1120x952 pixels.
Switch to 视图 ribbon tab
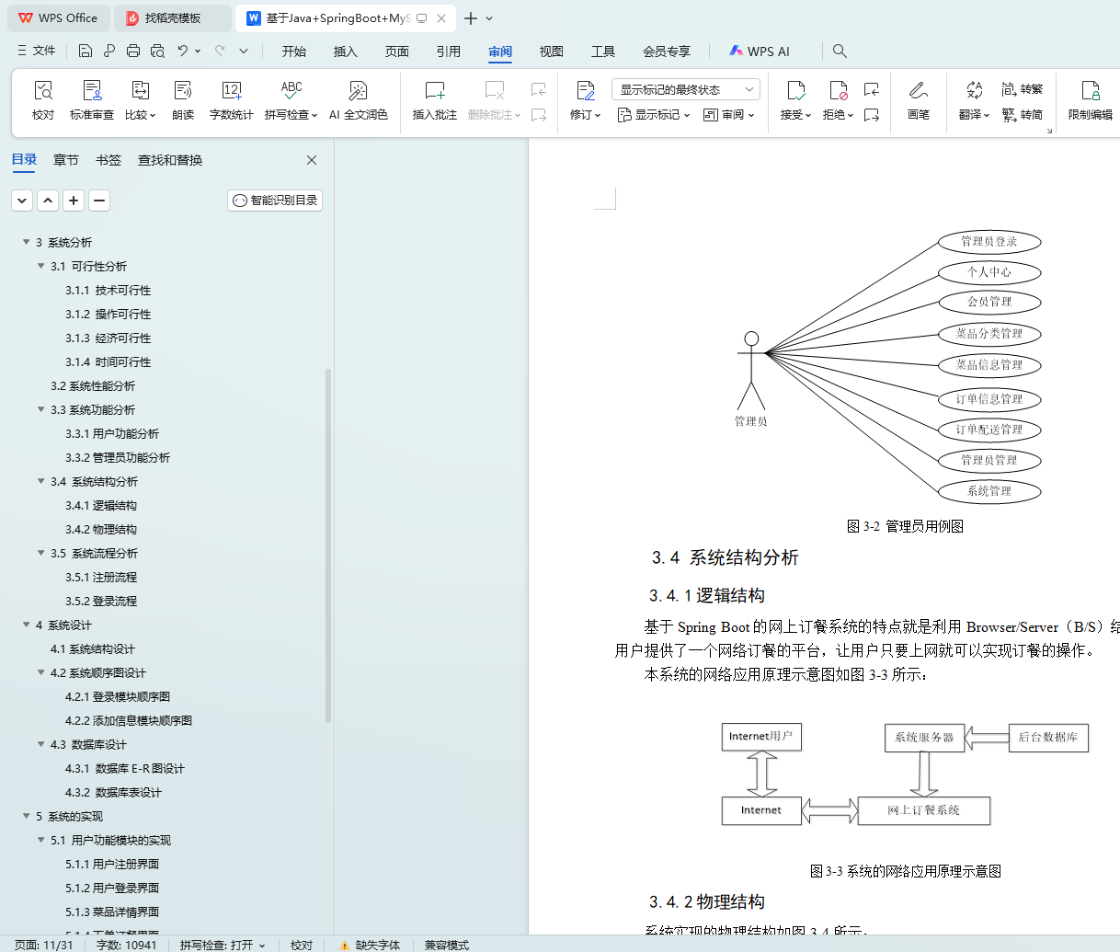(x=552, y=52)
